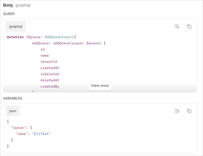The image size is (203, 156).
Task: Click the graphql language label
Action: click(x=16, y=26)
